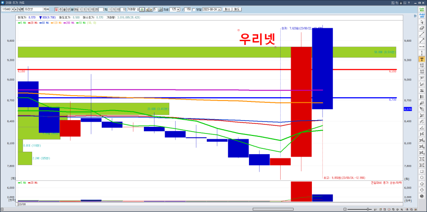Select the eraser tool

point(422,28)
